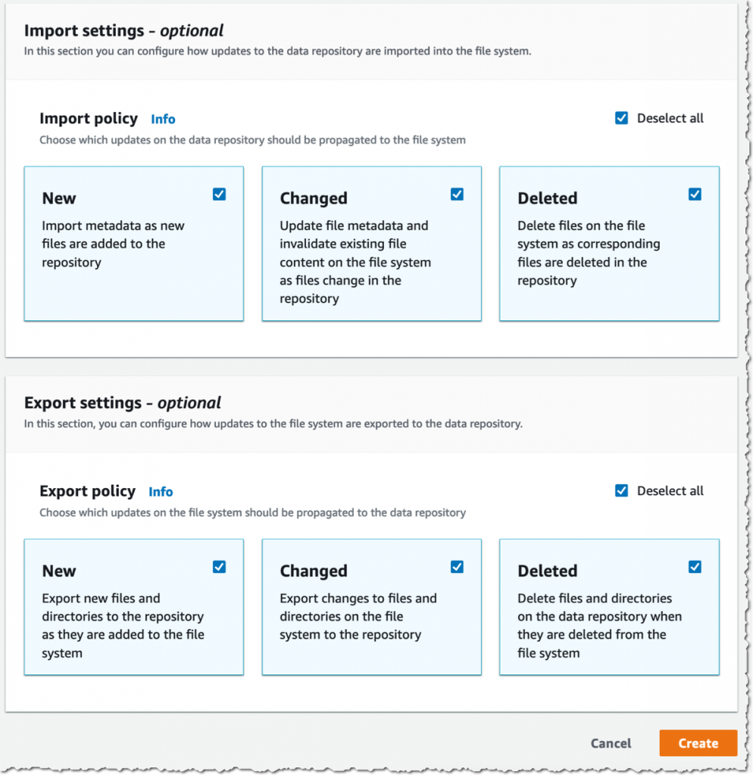Toggle Deselect all for Import policy
This screenshot has width=753, height=775.
(x=621, y=118)
